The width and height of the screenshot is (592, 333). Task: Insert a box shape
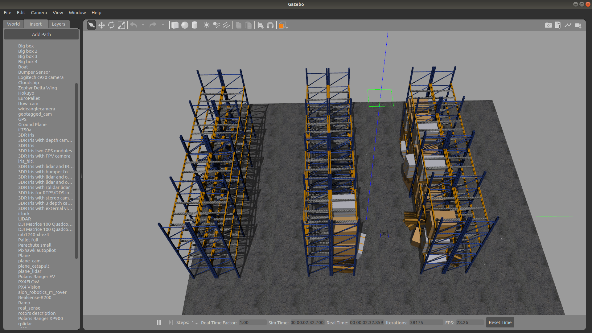(175, 25)
